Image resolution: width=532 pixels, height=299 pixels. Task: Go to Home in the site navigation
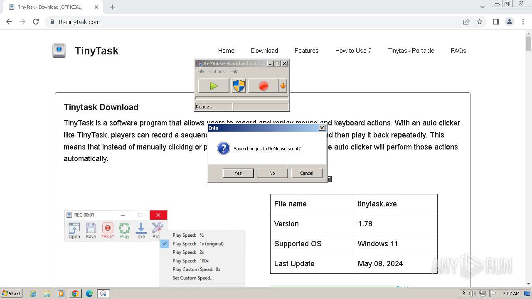(226, 51)
